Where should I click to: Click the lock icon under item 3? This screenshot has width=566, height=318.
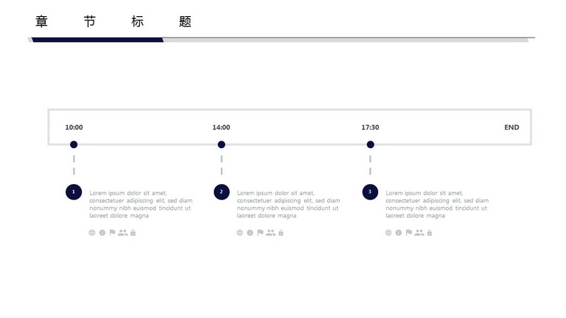(x=430, y=233)
